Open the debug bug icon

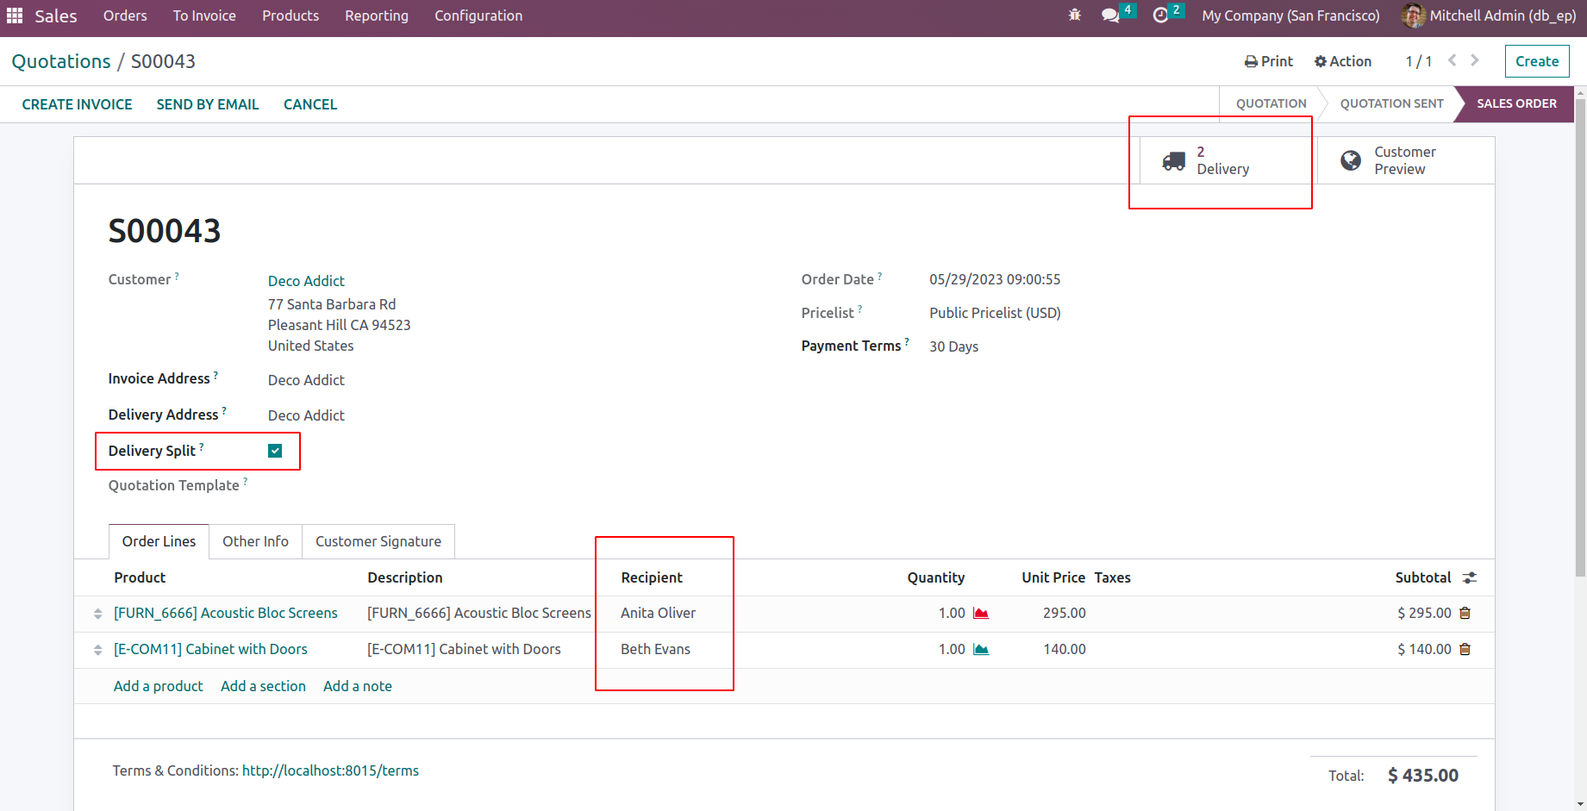coord(1074,16)
